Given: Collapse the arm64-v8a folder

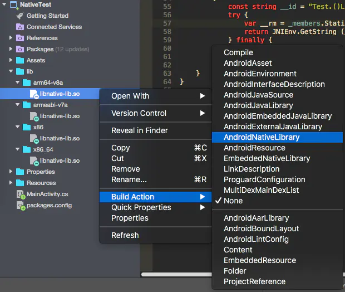Looking at the screenshot, I should [18, 82].
